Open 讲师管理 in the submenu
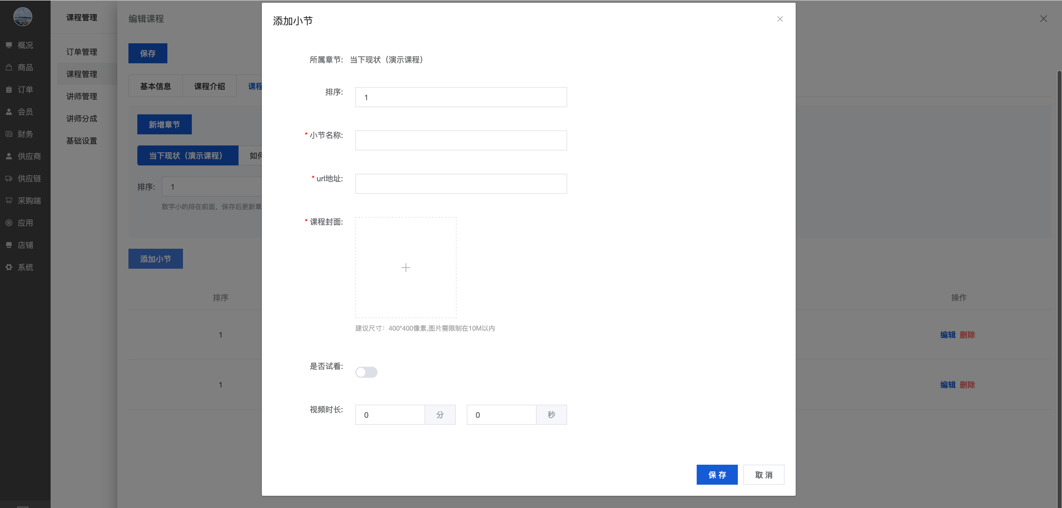Image resolution: width=1062 pixels, height=508 pixels. [x=82, y=96]
